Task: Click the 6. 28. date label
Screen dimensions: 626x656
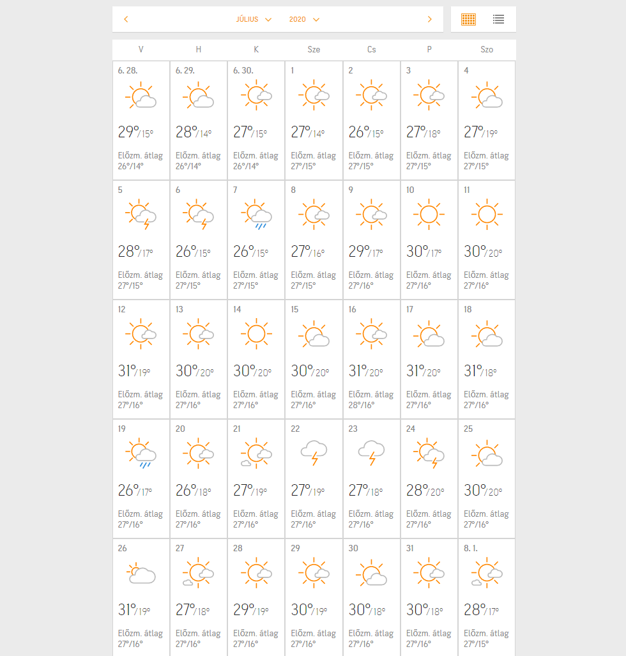Action: [x=128, y=70]
